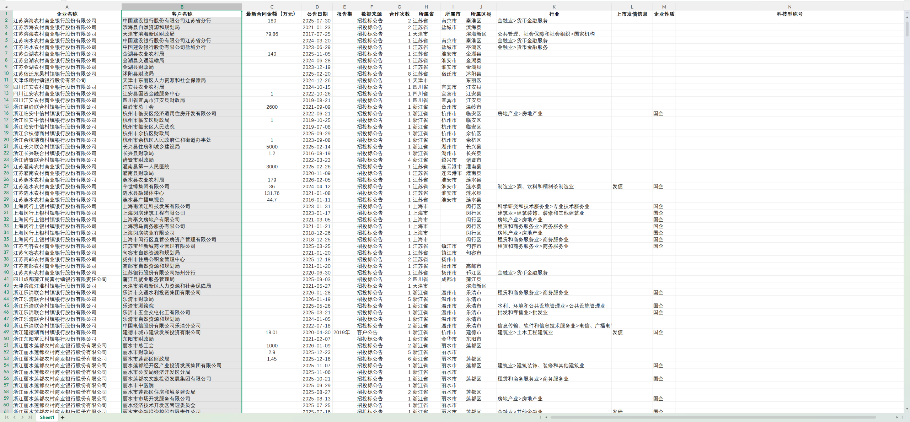This screenshot has width=910, height=422.
Task: Select column N header
Action: click(x=789, y=7)
